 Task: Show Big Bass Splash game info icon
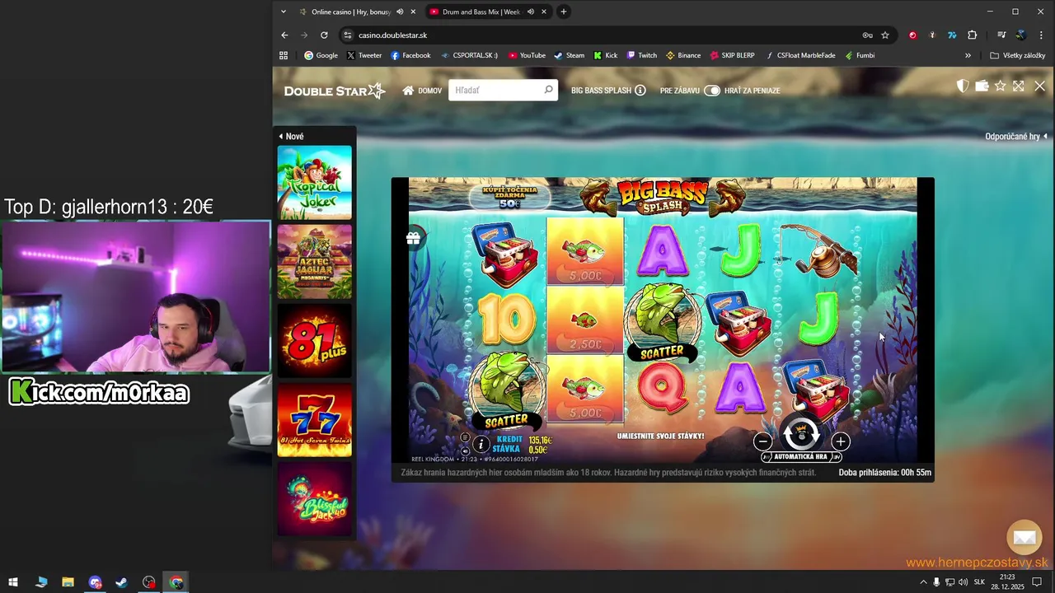(640, 91)
